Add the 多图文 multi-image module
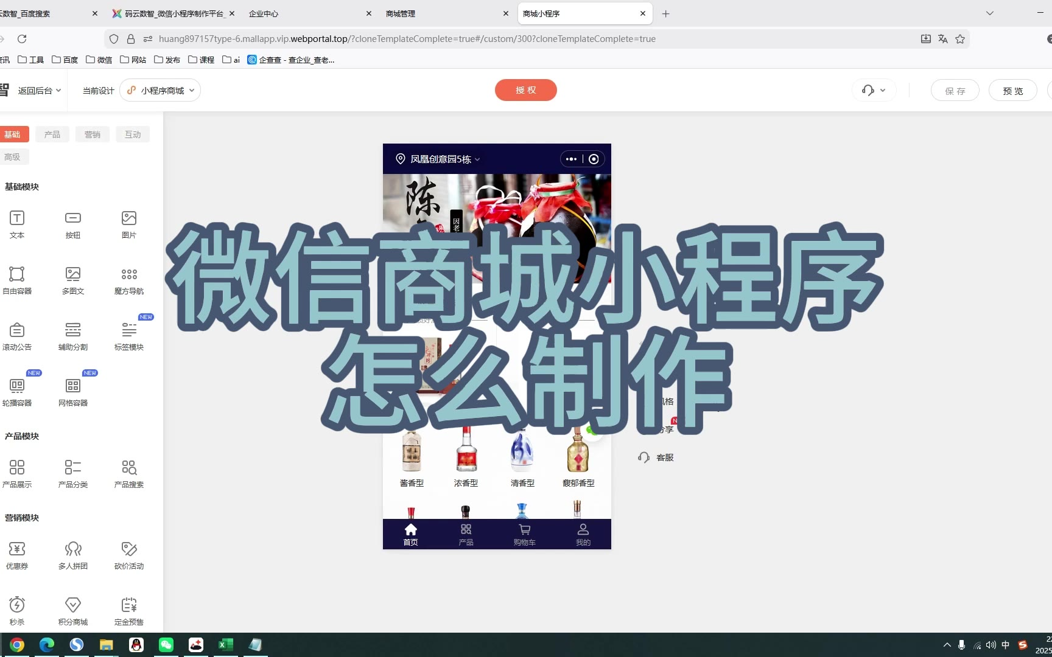1052x657 pixels. (73, 280)
